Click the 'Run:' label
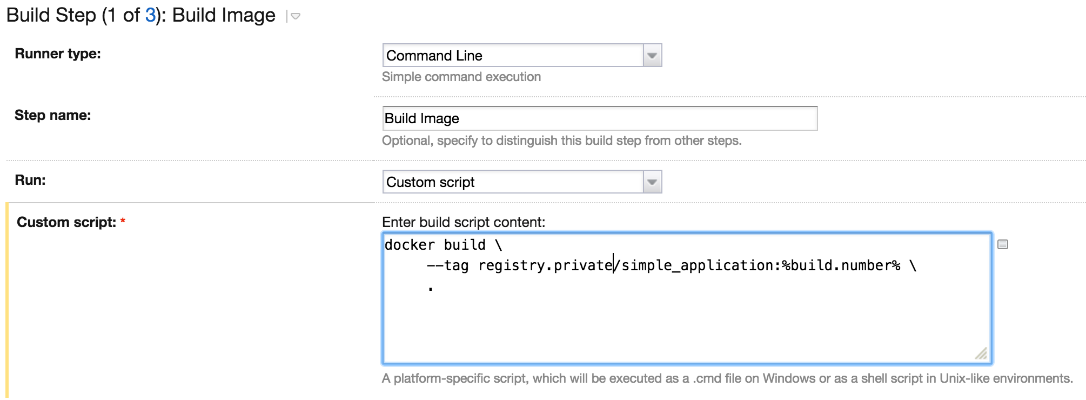The width and height of the screenshot is (1086, 400). coord(30,180)
